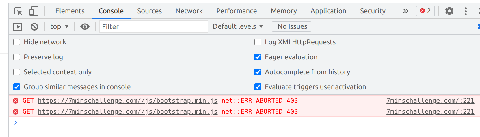480x137 pixels.
Task: Click the red error count badge
Action: [425, 11]
